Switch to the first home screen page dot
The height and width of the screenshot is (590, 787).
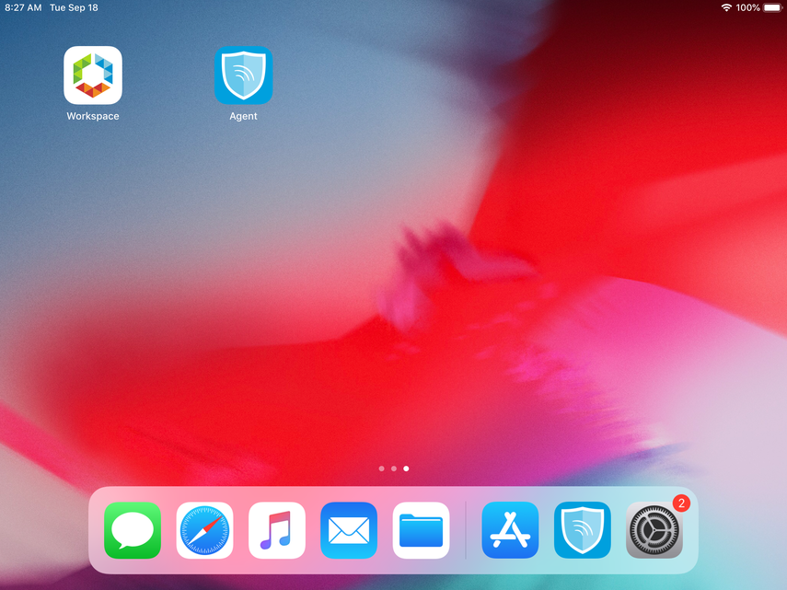[381, 469]
